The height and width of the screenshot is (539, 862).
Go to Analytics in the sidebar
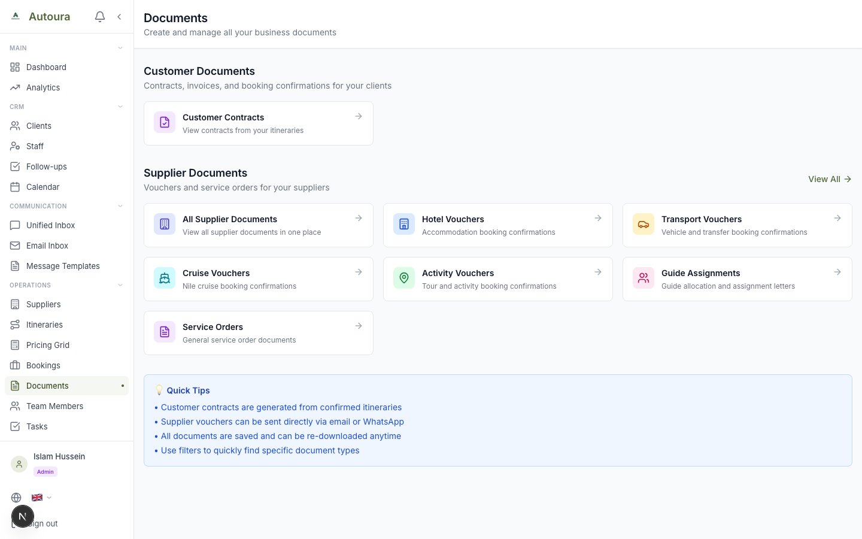pos(66,87)
